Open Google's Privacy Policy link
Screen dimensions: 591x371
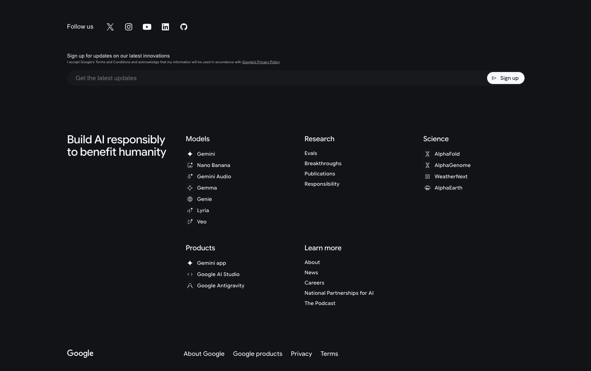pyautogui.click(x=261, y=62)
